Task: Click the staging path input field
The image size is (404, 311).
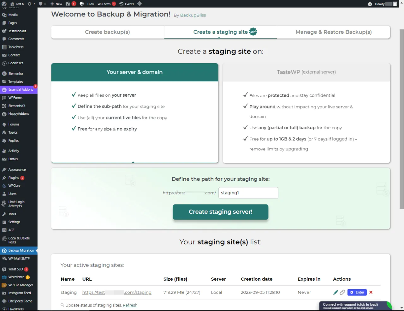Action: (248, 193)
